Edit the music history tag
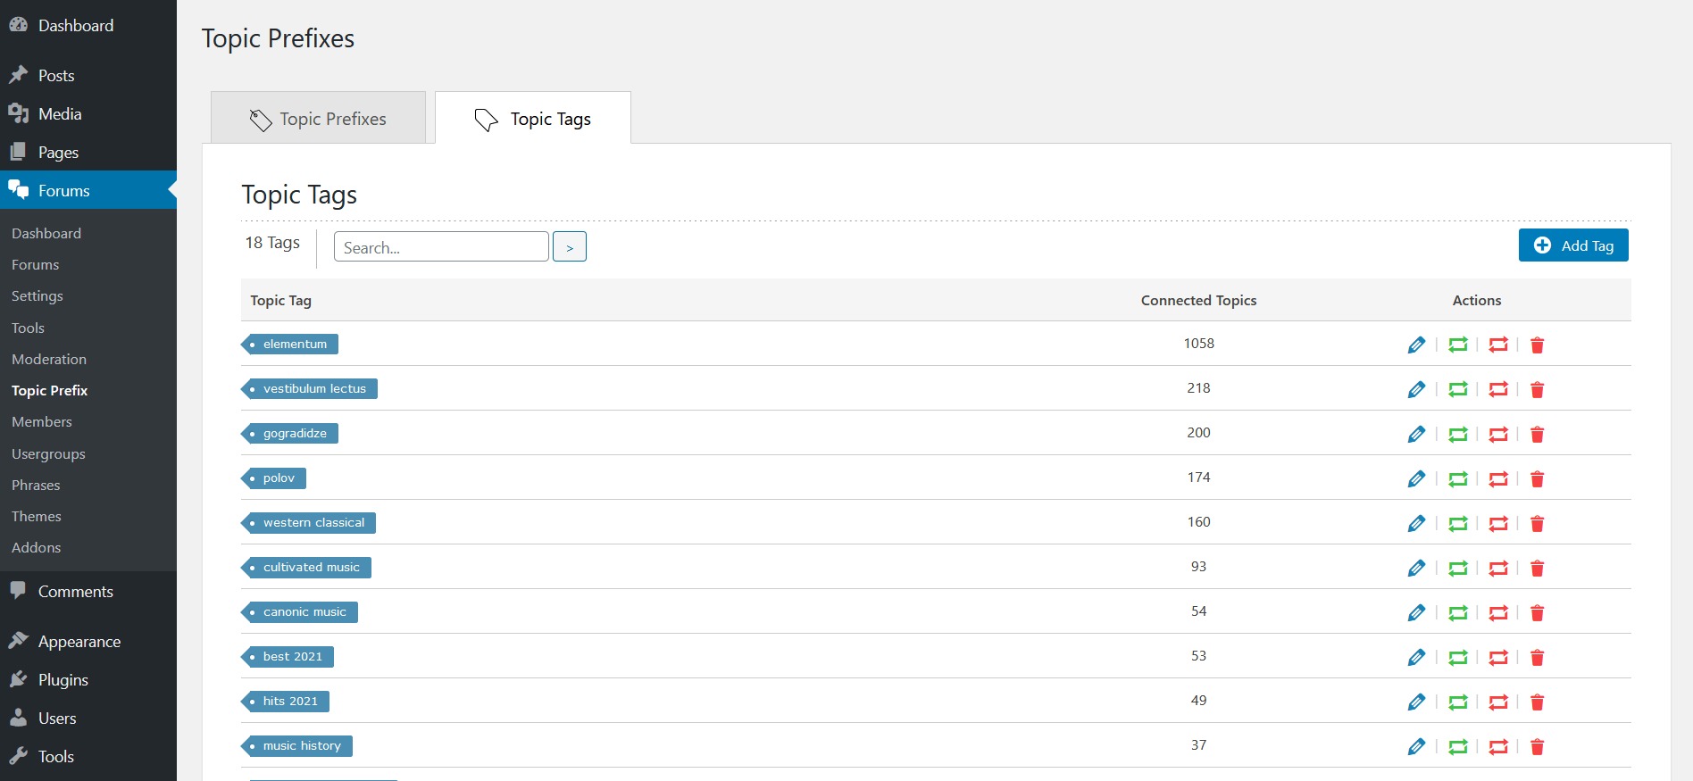Screen dimensions: 1693x781 pyautogui.click(x=1416, y=746)
